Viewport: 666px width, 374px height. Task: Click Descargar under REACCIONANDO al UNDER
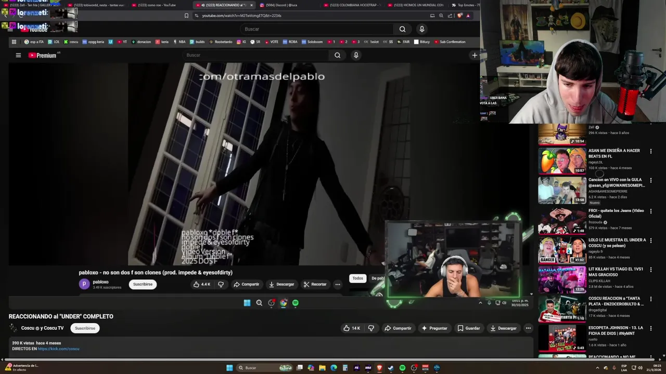(503, 328)
